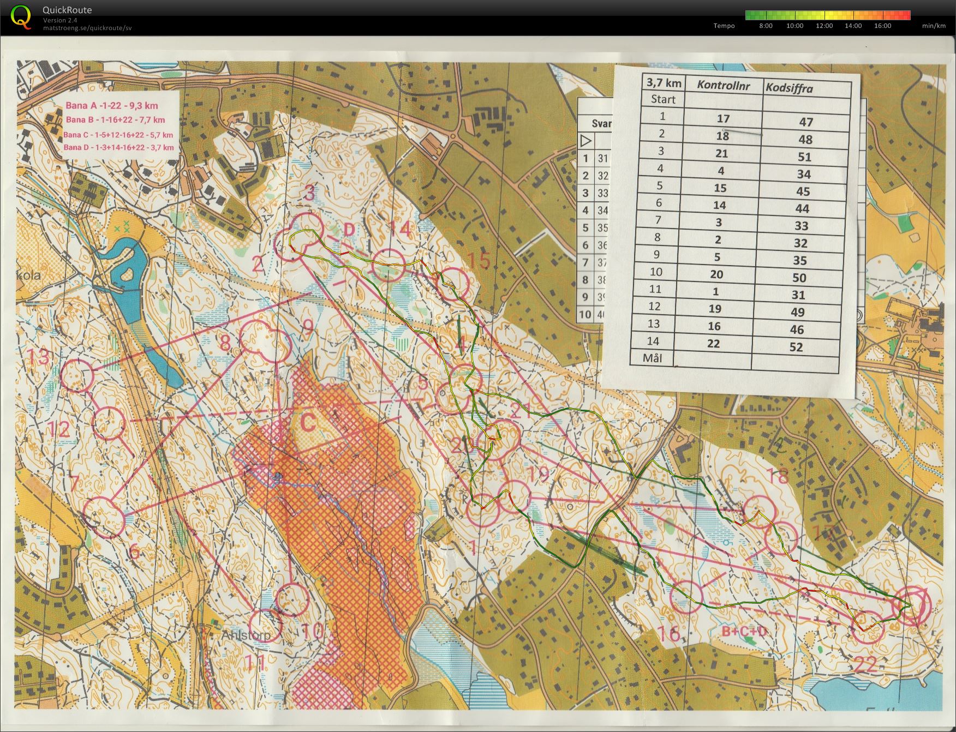Viewport: 956px width, 732px height.
Task: Click the 'Kodsiffra' column header
Action: (789, 88)
